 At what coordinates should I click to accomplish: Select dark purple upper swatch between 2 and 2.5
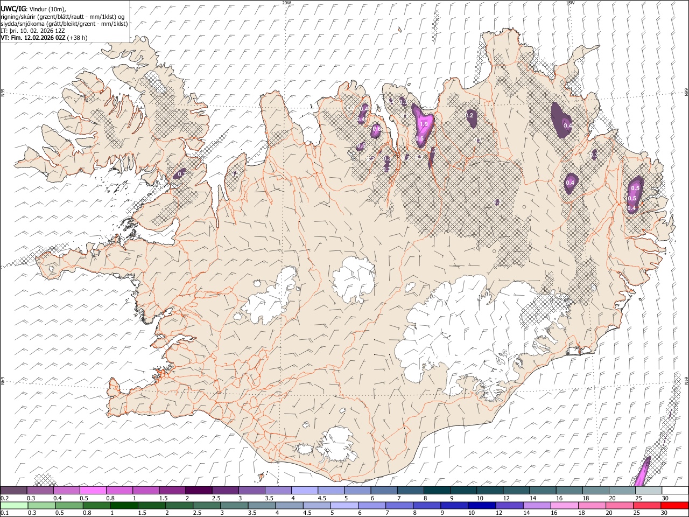tap(199, 490)
